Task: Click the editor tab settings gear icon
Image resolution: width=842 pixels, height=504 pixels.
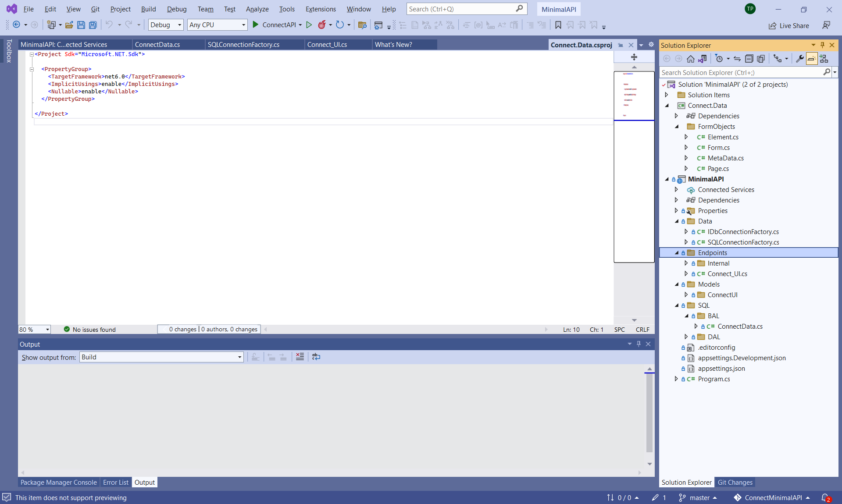Action: tap(651, 45)
